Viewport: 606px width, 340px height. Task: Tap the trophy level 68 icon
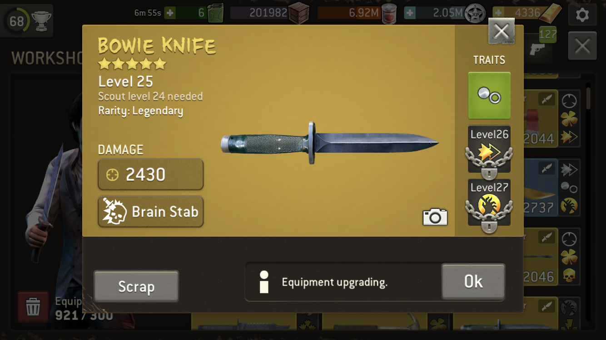click(x=28, y=20)
